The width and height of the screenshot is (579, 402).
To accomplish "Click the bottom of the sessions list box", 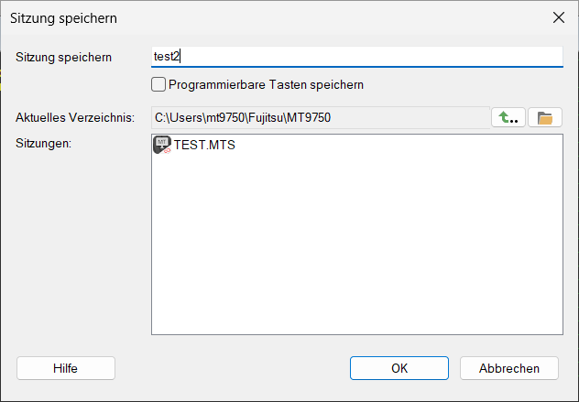I will pos(356,325).
